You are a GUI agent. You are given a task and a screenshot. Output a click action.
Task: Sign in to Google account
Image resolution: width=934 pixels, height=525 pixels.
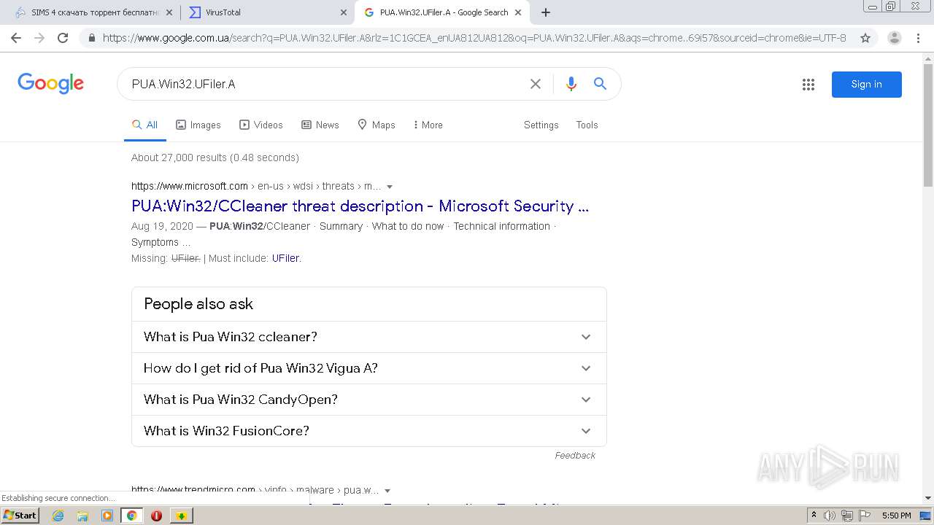coord(866,84)
